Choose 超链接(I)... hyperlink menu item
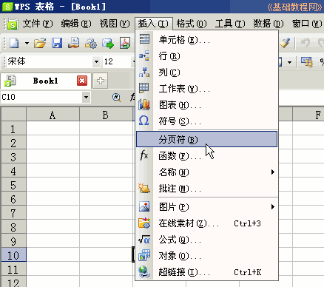 pos(206,272)
